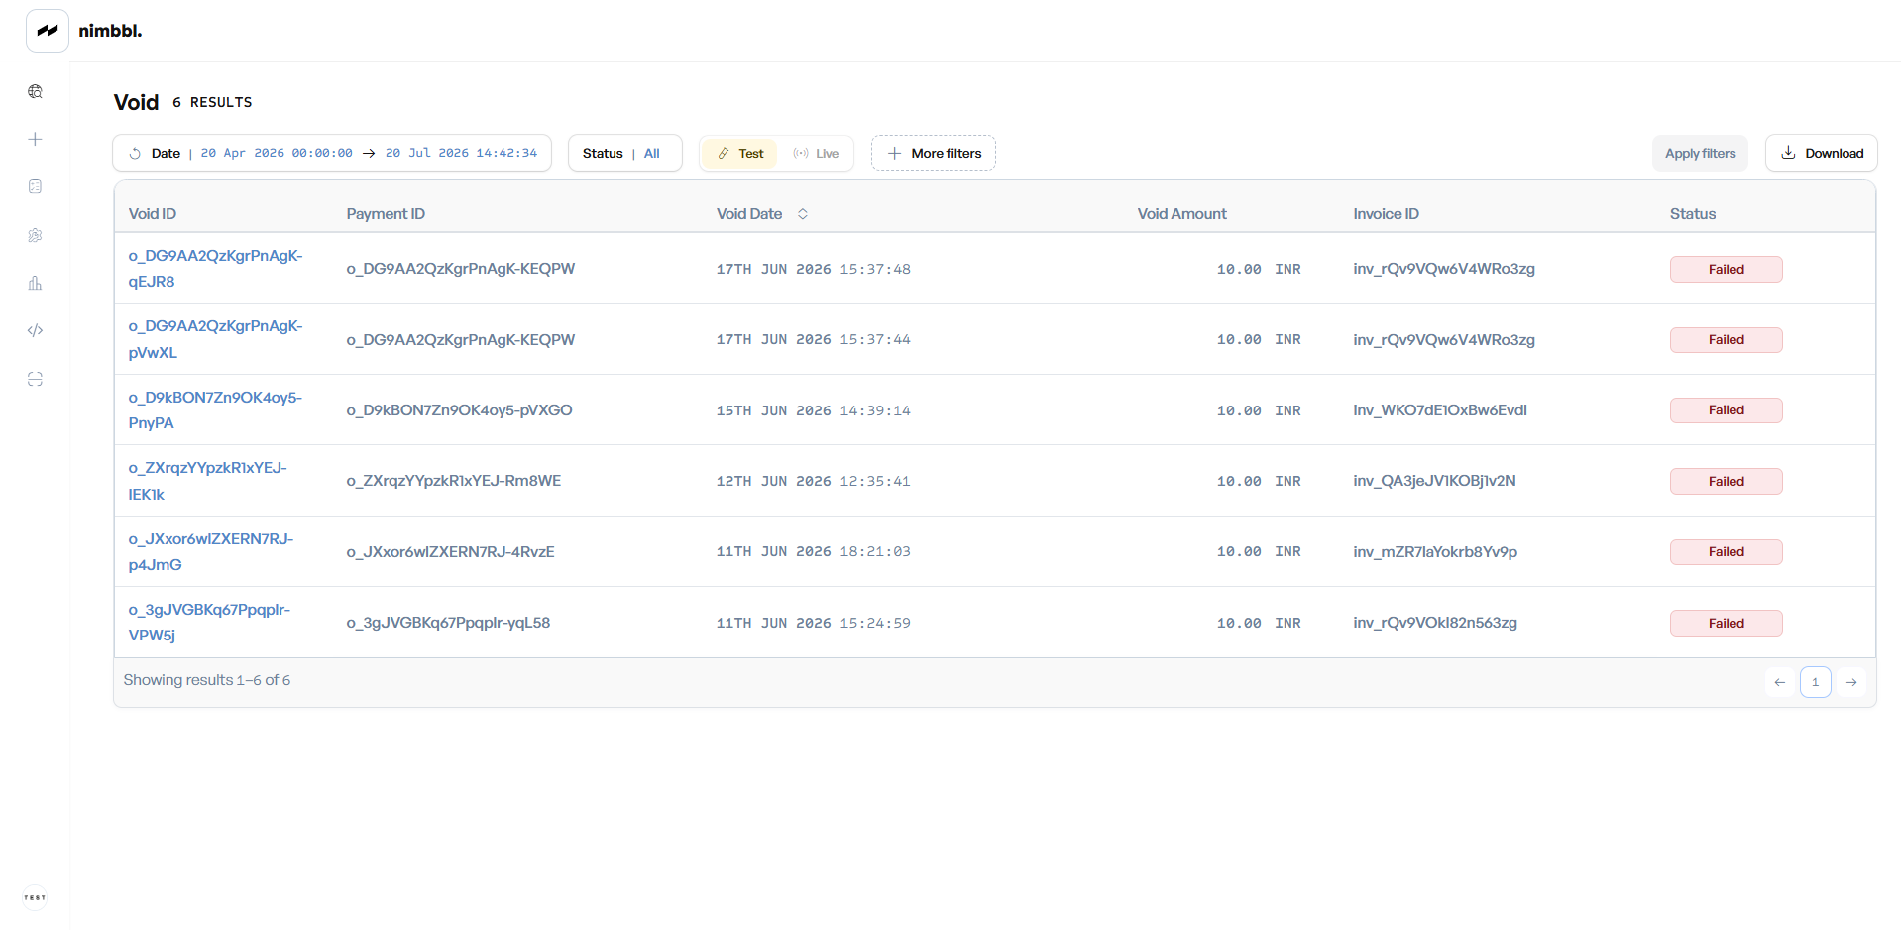Click the Payment ID column header
The width and height of the screenshot is (1901, 930).
(x=386, y=214)
